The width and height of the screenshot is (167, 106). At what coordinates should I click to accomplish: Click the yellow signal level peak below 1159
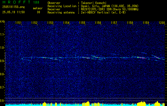(141, 104)
